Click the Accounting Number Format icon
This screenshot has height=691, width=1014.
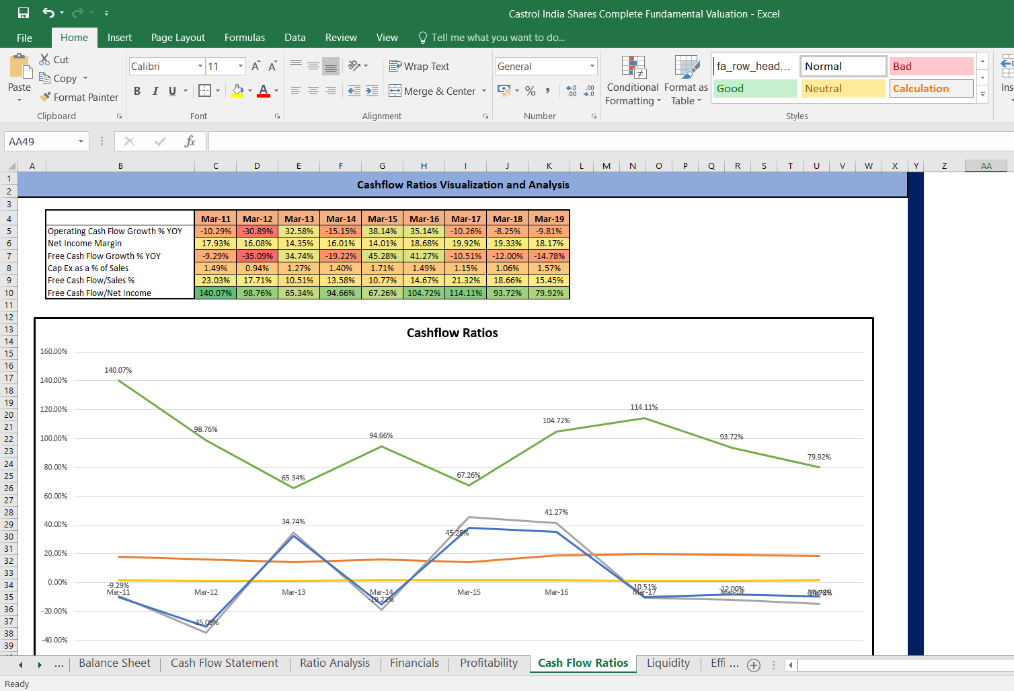tap(504, 90)
